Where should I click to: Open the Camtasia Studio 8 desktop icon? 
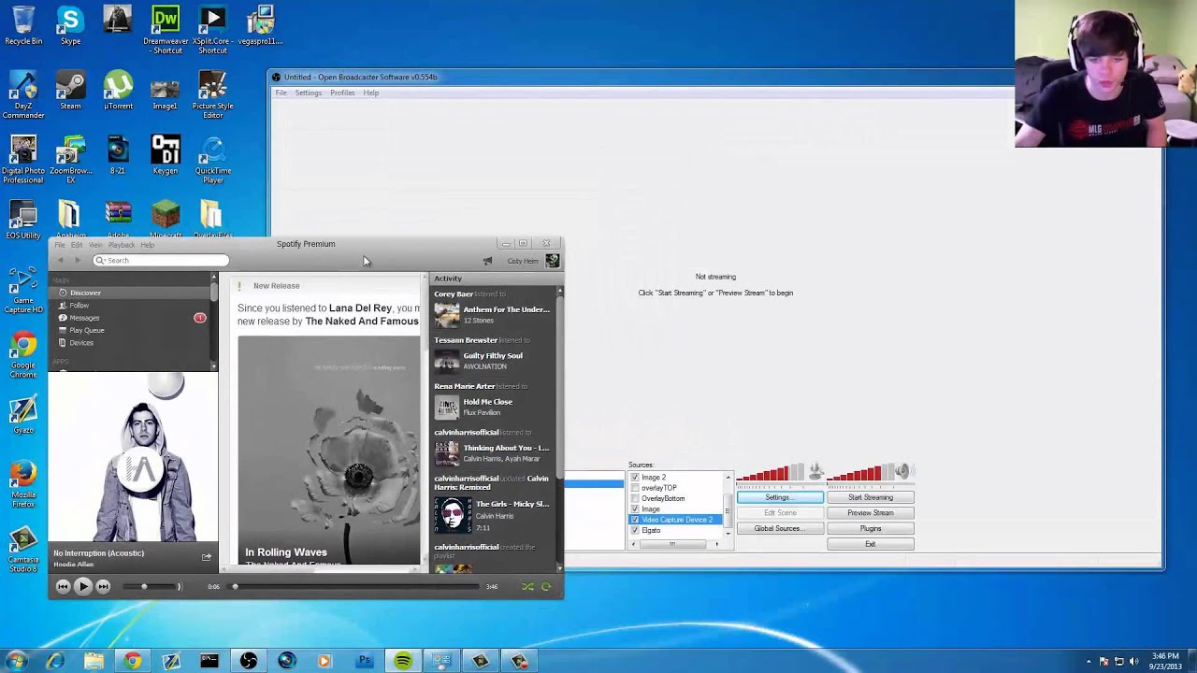click(23, 551)
